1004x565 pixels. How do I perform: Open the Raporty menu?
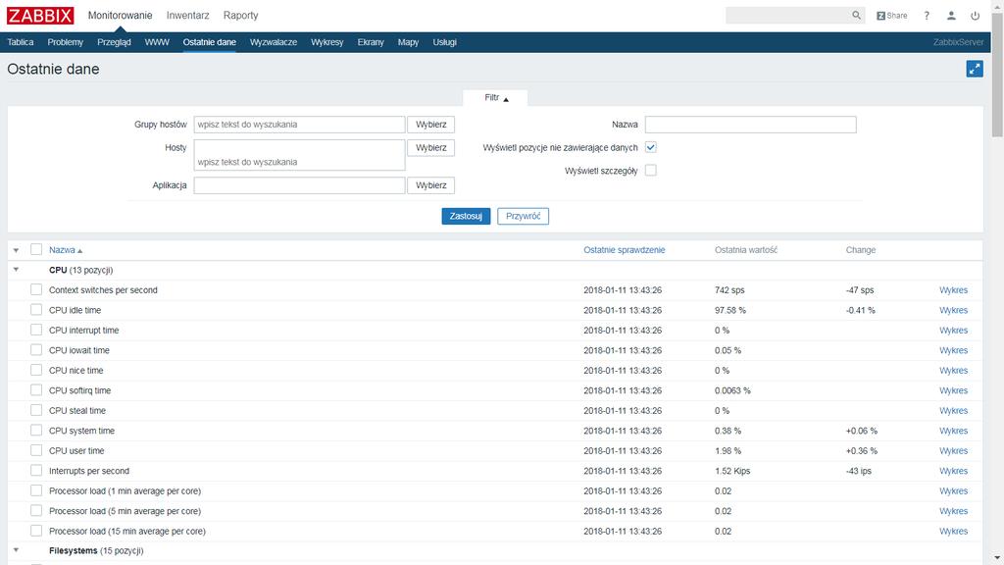coord(241,16)
